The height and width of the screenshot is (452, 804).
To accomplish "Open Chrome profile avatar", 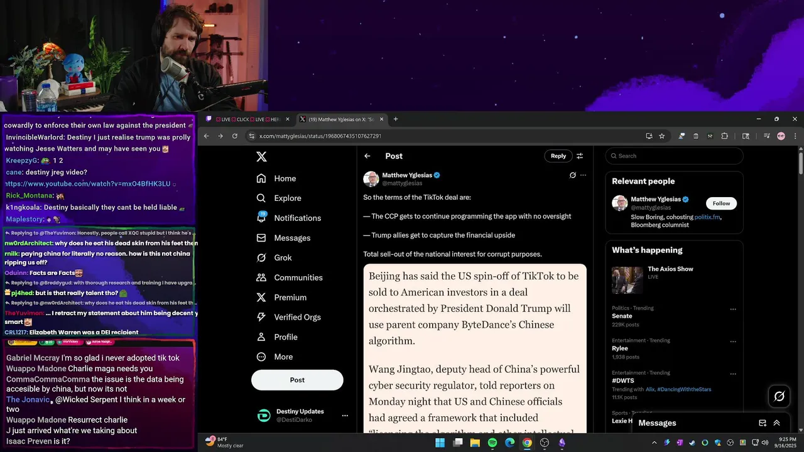I will coord(781,136).
